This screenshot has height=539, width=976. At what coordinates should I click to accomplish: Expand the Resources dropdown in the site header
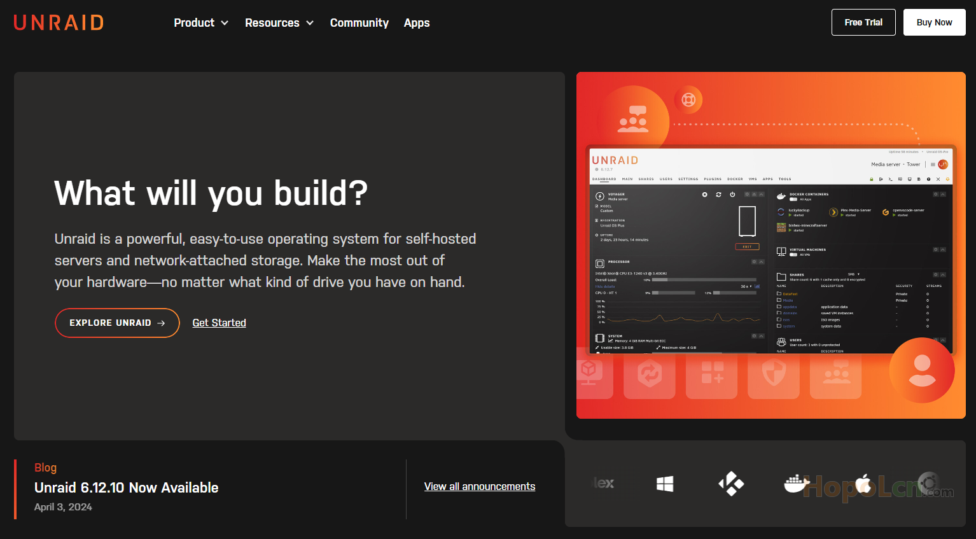click(x=279, y=23)
